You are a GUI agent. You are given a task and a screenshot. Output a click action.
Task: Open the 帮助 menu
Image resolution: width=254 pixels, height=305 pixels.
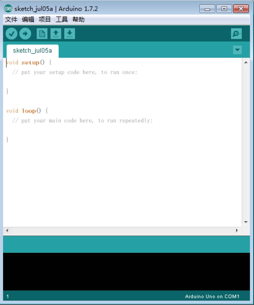click(78, 19)
